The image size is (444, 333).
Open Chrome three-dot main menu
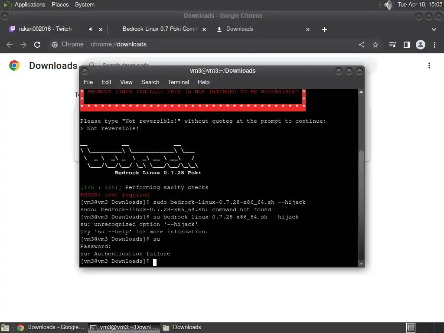[x=434, y=45]
